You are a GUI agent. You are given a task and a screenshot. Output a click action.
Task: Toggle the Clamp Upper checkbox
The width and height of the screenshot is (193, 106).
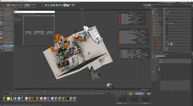159,66
